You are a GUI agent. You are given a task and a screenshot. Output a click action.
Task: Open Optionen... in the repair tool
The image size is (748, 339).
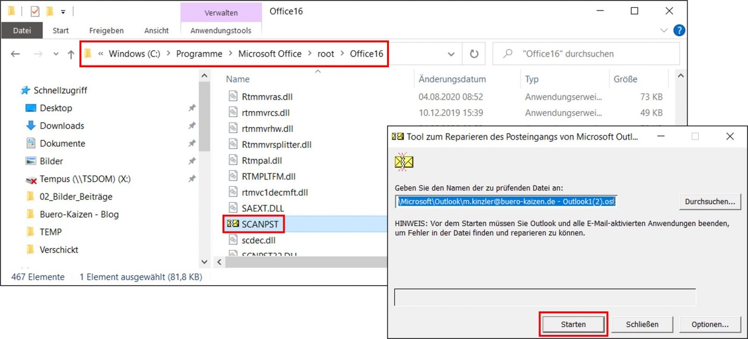coord(710,324)
